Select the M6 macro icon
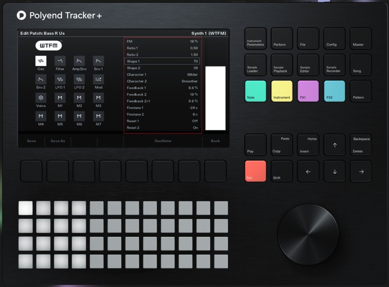389x287 pixels. [79, 116]
